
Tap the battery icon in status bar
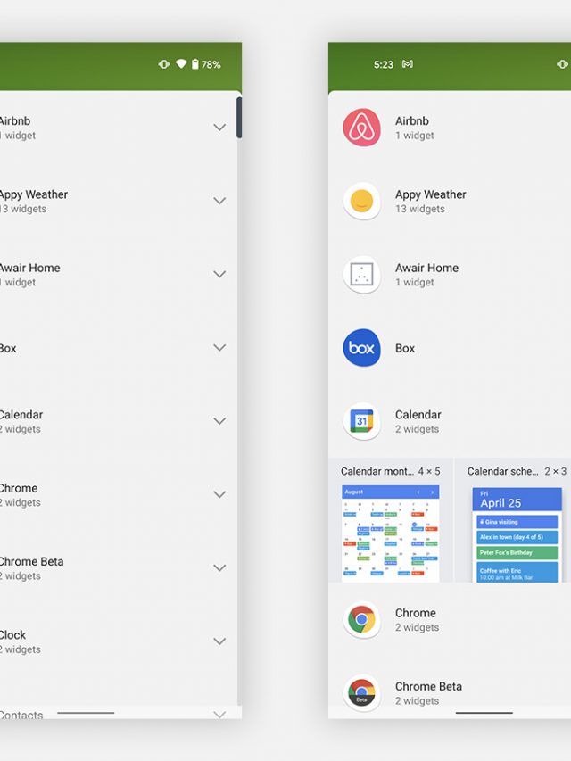[195, 64]
